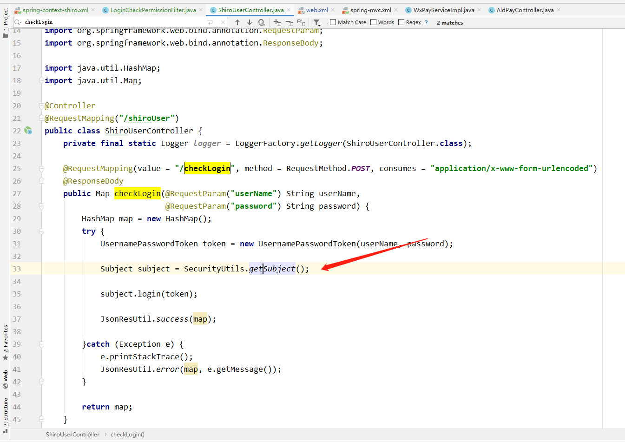Collapse try block fold at line 30
Viewport: 625px width, 442px height.
point(41,231)
